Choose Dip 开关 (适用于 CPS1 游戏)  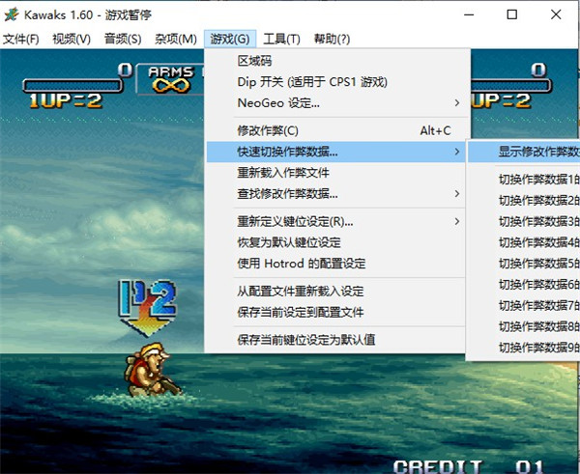click(x=335, y=82)
